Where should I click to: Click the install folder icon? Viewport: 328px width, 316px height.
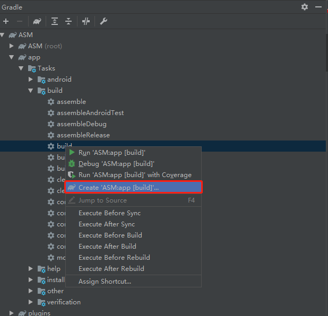click(41, 280)
